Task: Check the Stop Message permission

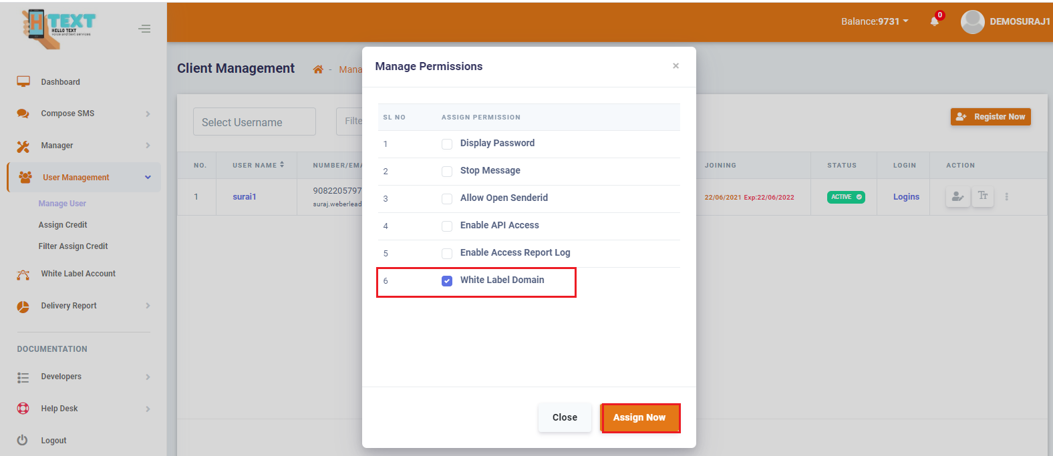Action: click(447, 171)
